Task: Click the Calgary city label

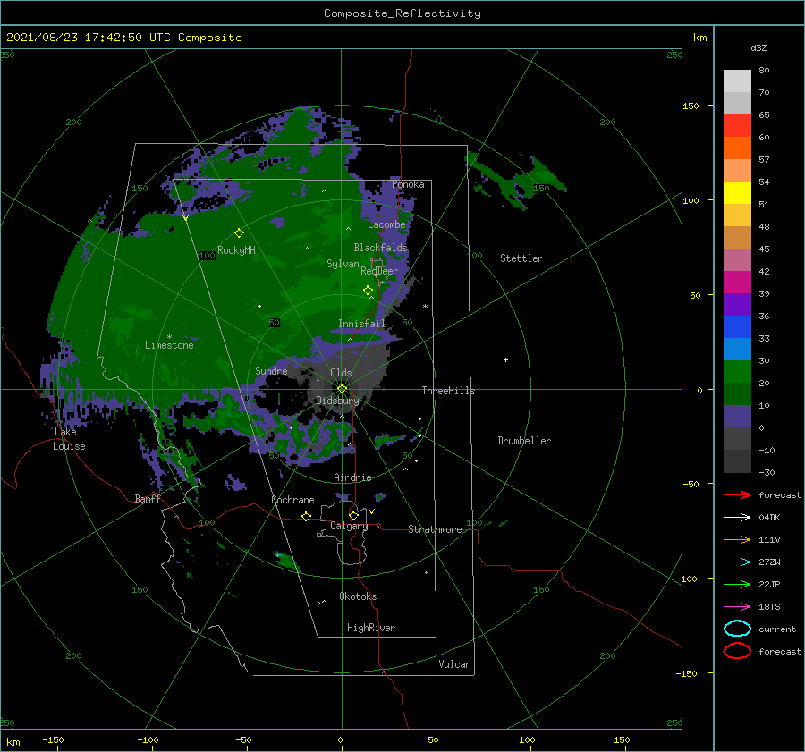Action: pyautogui.click(x=349, y=526)
